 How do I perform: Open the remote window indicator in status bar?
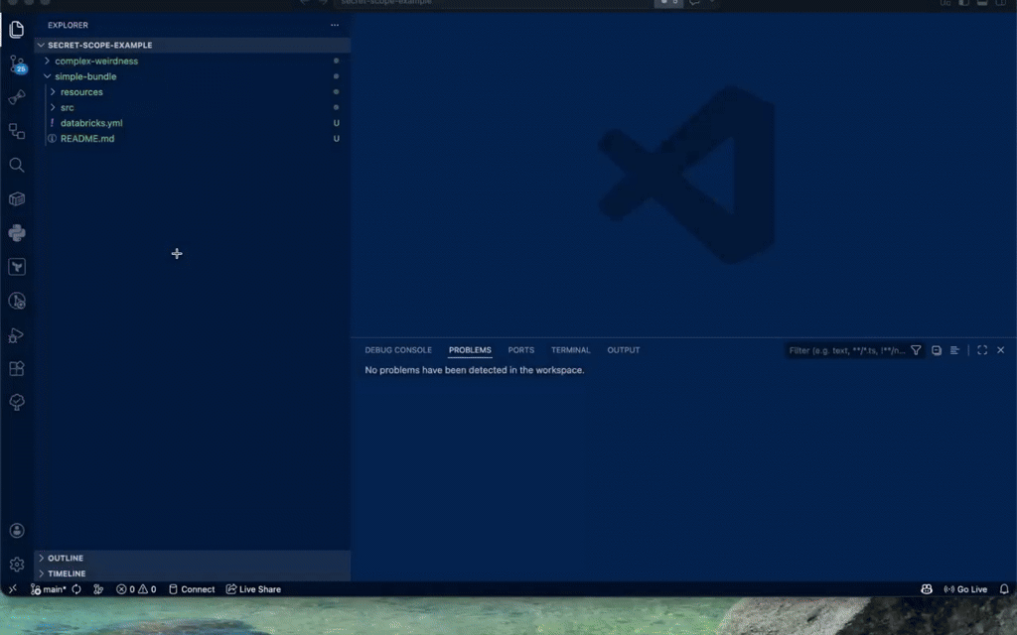[x=13, y=589]
